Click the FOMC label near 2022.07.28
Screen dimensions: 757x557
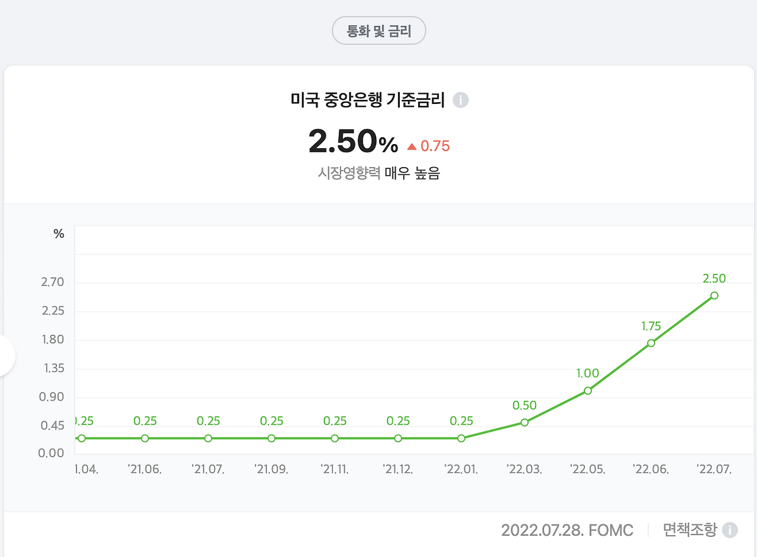(613, 530)
